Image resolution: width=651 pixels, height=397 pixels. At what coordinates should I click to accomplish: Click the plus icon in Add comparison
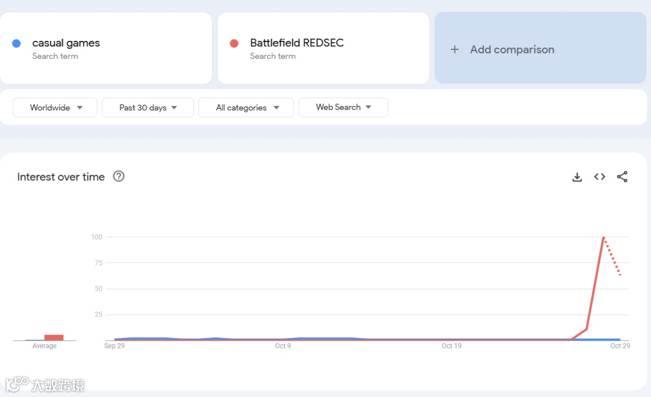click(x=455, y=49)
